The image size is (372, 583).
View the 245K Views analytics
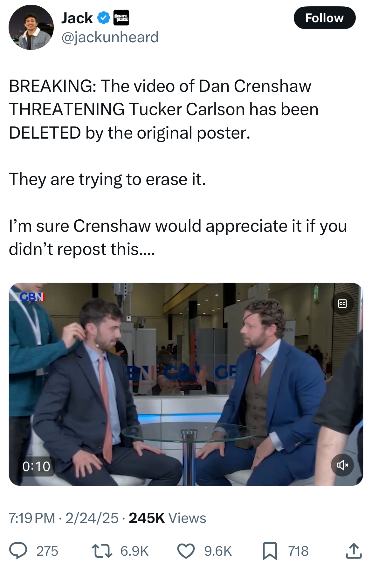pos(168,518)
